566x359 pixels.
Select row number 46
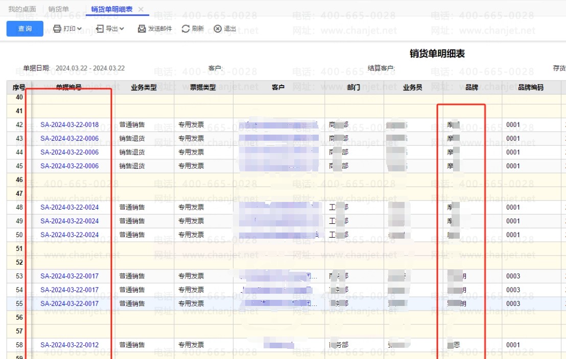[x=19, y=179]
